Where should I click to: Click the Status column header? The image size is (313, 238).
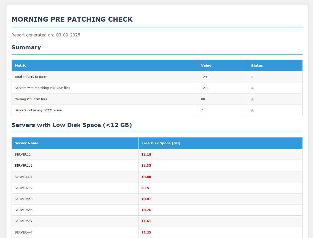[257, 66]
